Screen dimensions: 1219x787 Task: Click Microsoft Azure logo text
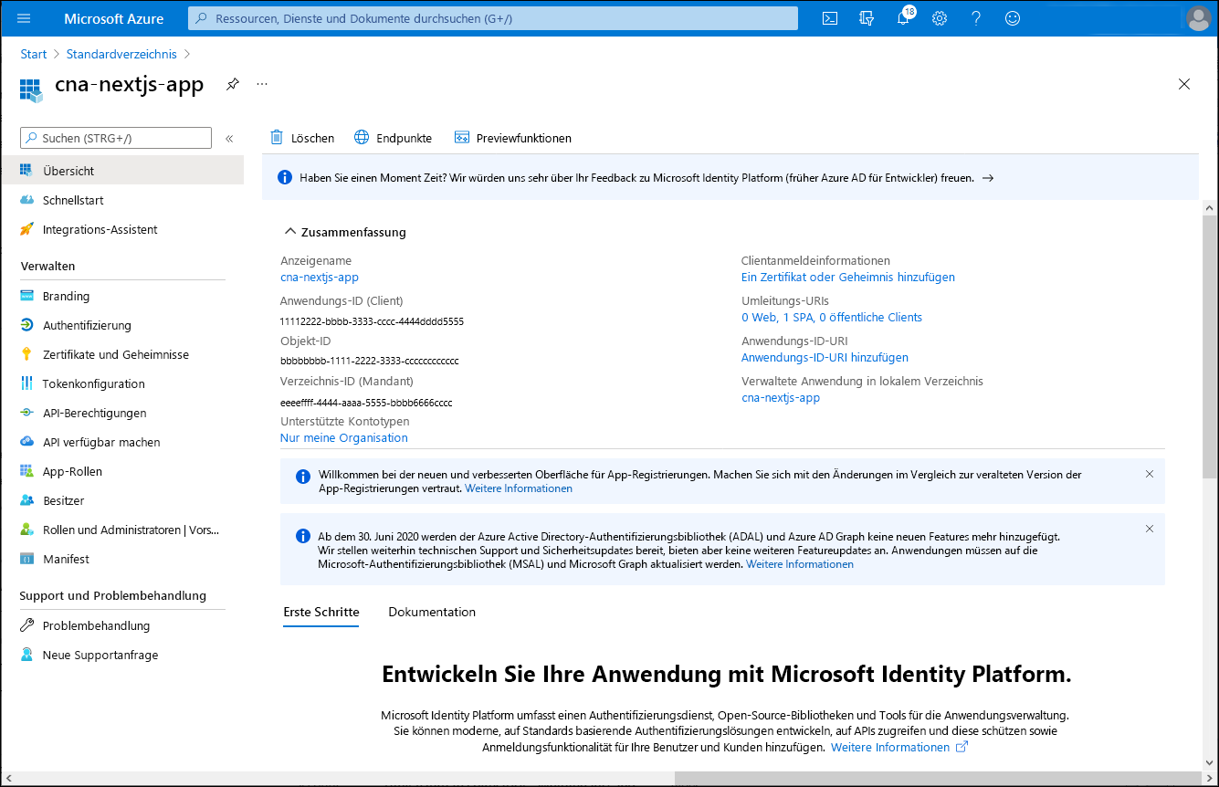(x=114, y=18)
